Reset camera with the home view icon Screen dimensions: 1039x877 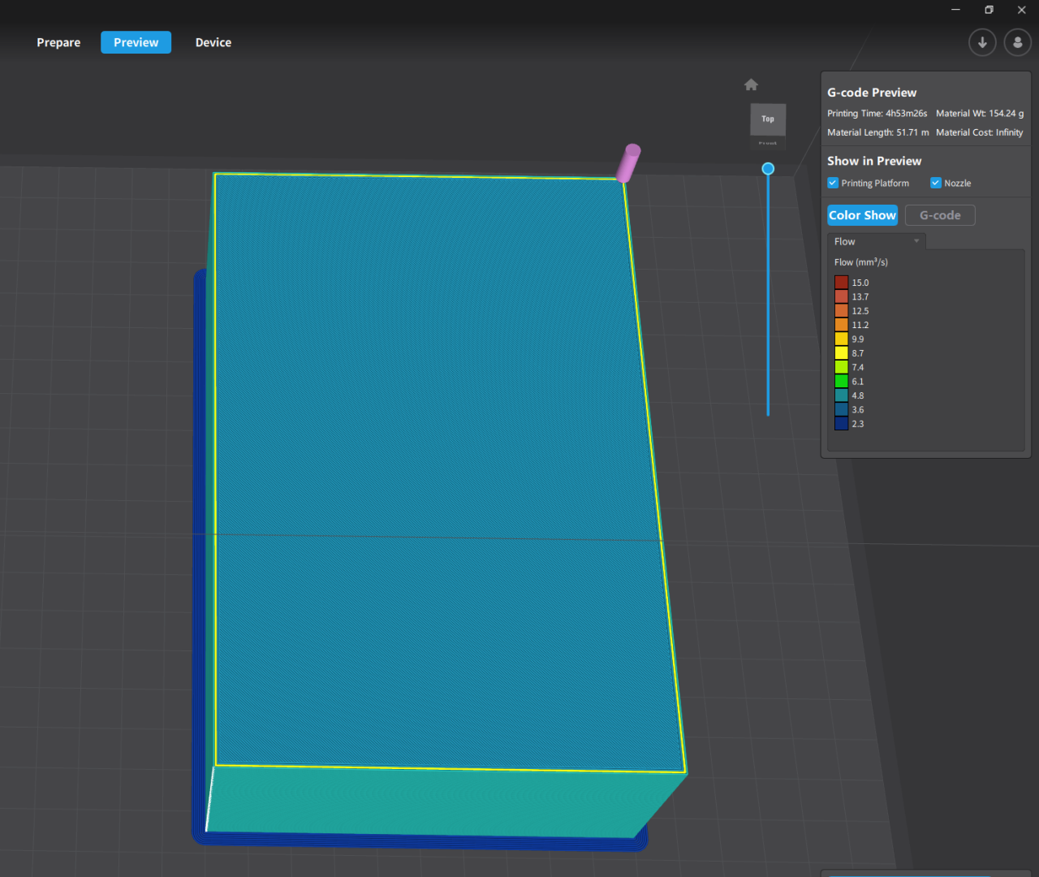point(751,84)
